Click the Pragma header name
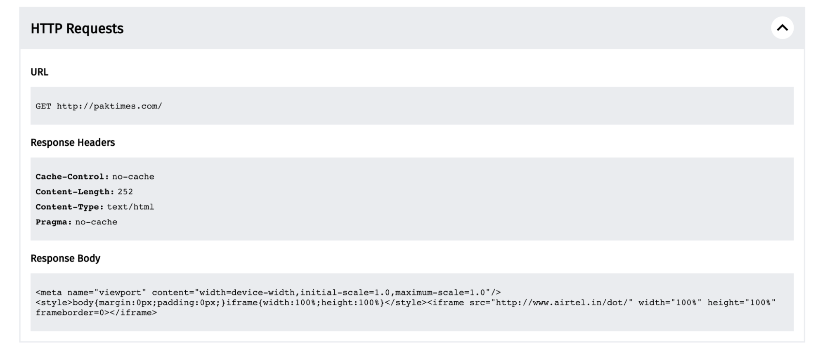The height and width of the screenshot is (359, 825). [x=54, y=222]
